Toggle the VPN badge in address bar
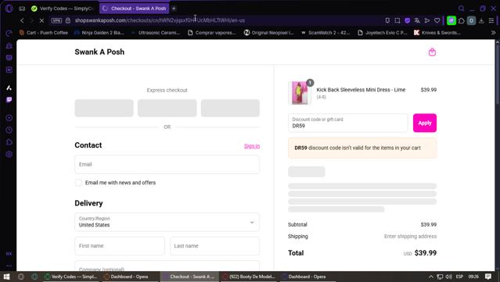 56,20
